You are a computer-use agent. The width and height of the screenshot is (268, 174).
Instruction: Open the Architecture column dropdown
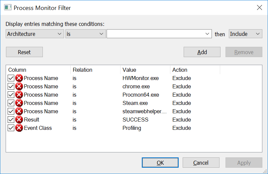[x=35, y=34]
